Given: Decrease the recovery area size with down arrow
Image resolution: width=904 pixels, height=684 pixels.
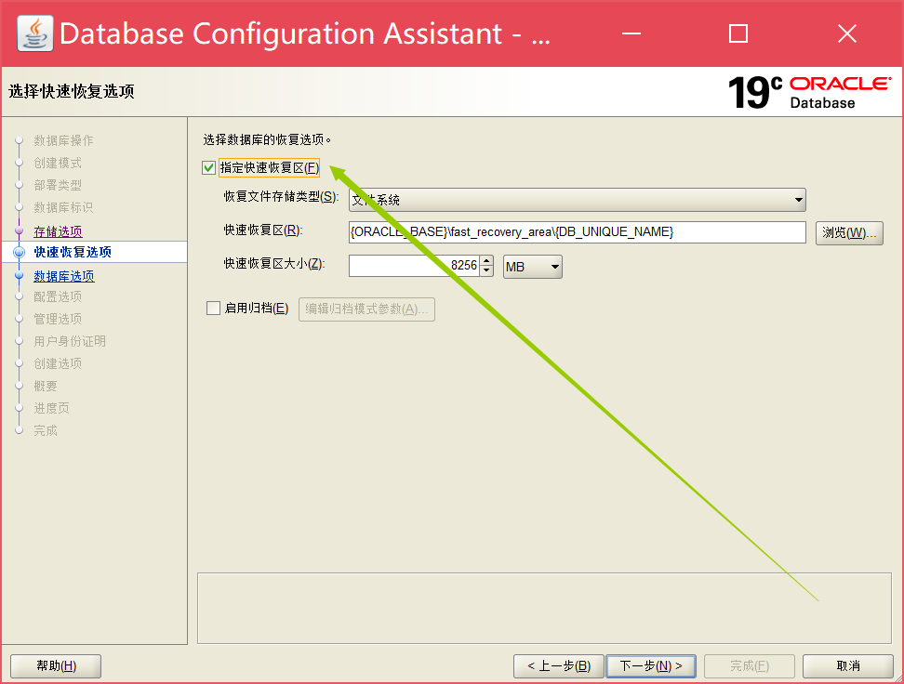Looking at the screenshot, I should tap(485, 270).
